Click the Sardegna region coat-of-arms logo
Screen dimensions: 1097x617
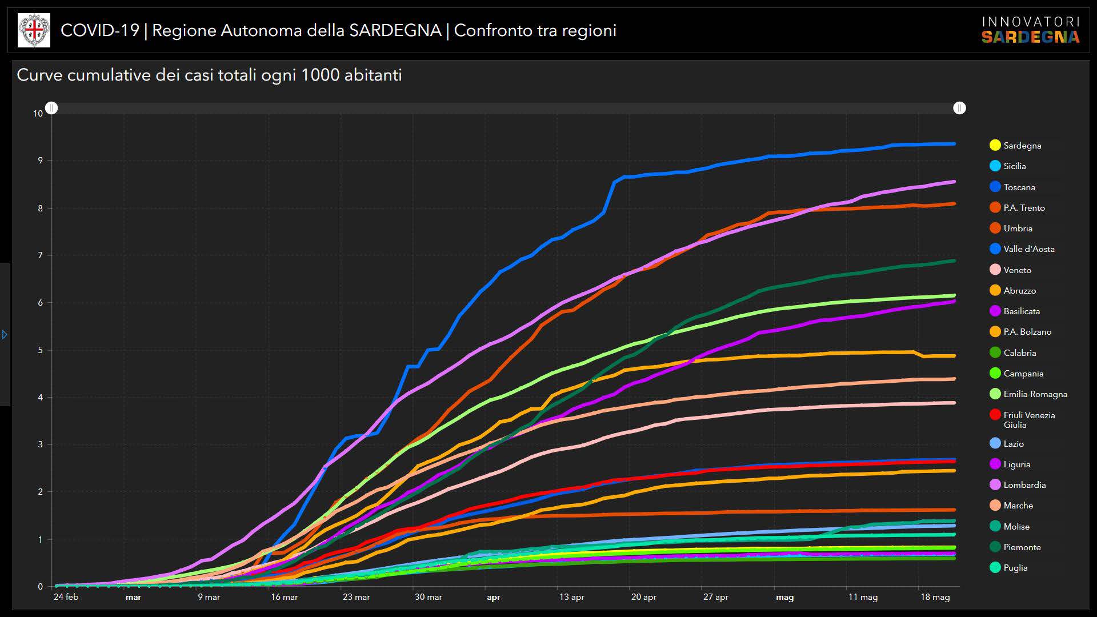[x=34, y=30]
